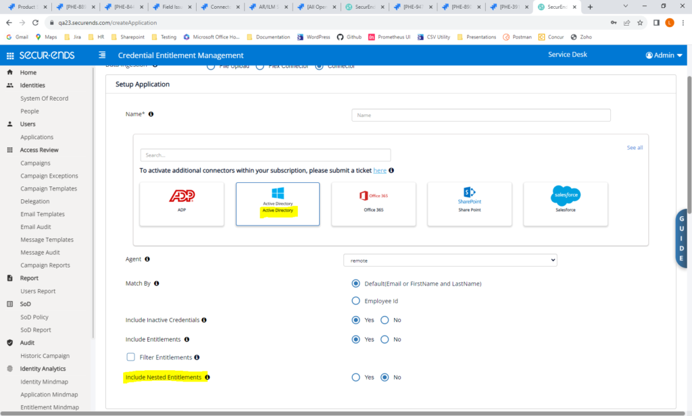692x416 pixels.
Task: Select Default Email or FirstName and LastName radio
Action: [x=355, y=284]
